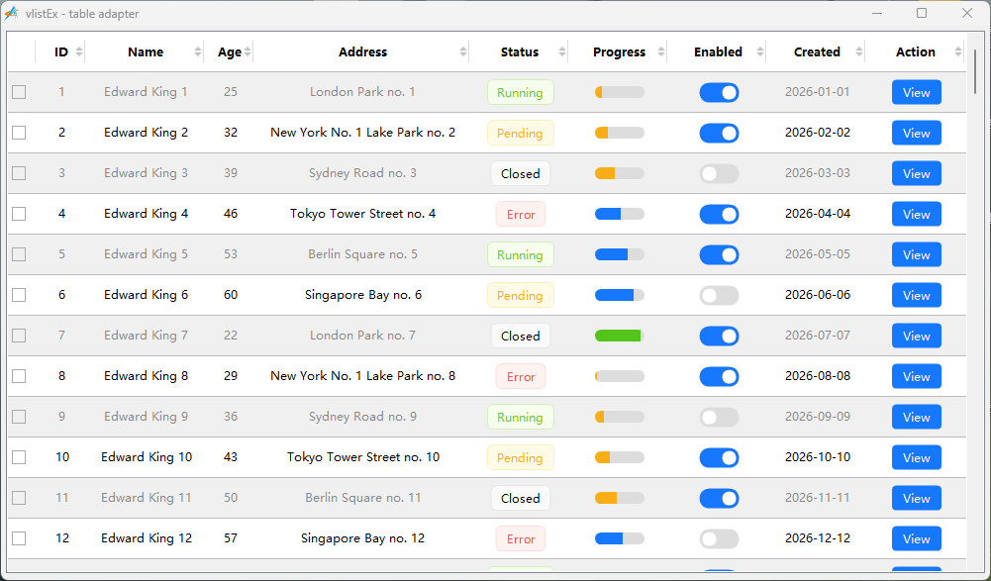Click View button in Edward King 3 row
The height and width of the screenshot is (581, 991).
click(917, 173)
